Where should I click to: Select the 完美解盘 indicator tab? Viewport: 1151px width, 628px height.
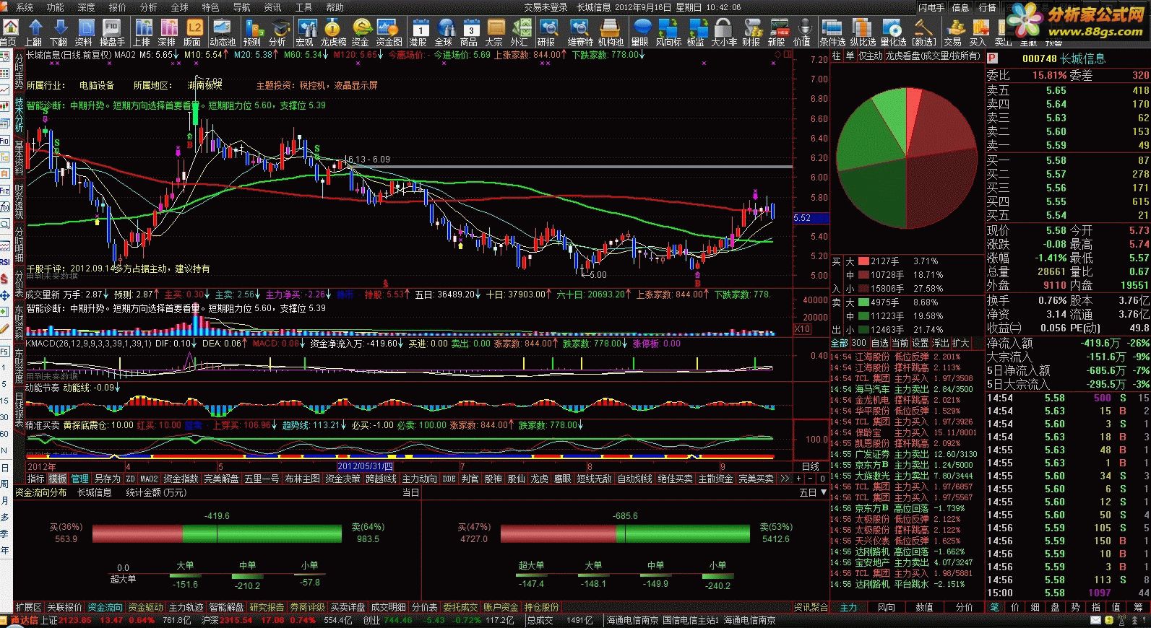(x=221, y=479)
